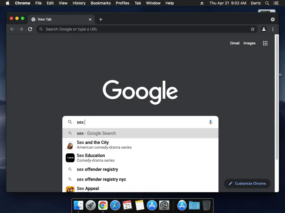Click the page vertical scrollbar
This screenshot has width=285, height=213.
coord(277,97)
